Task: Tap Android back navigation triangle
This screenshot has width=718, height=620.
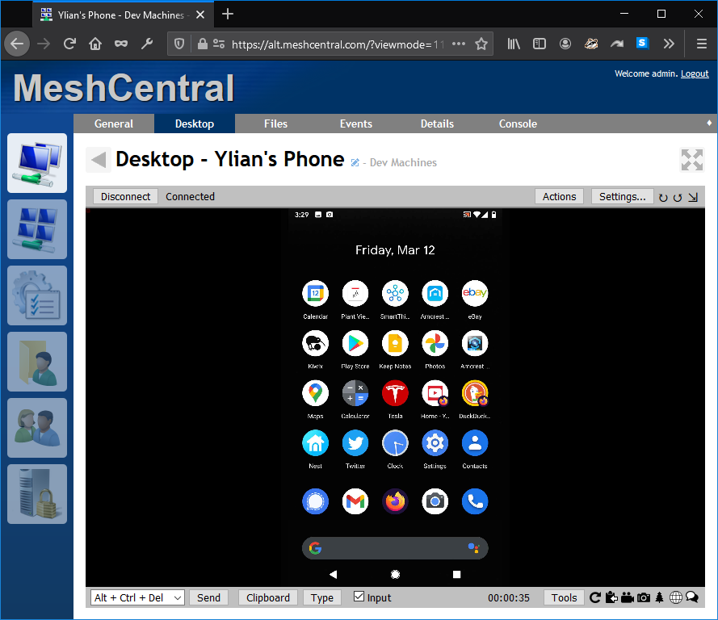Action: (x=334, y=574)
